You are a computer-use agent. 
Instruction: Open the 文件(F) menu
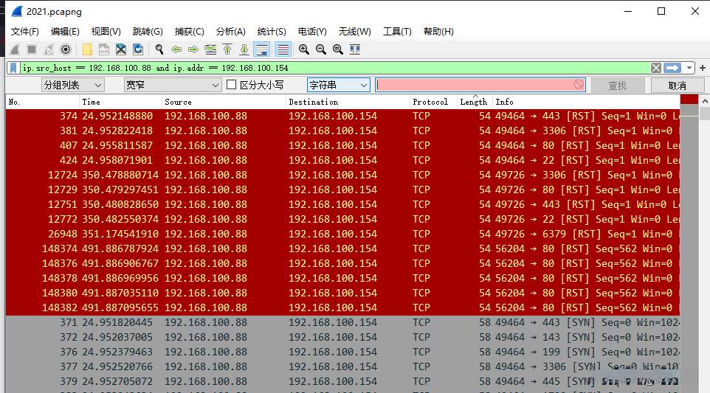25,31
